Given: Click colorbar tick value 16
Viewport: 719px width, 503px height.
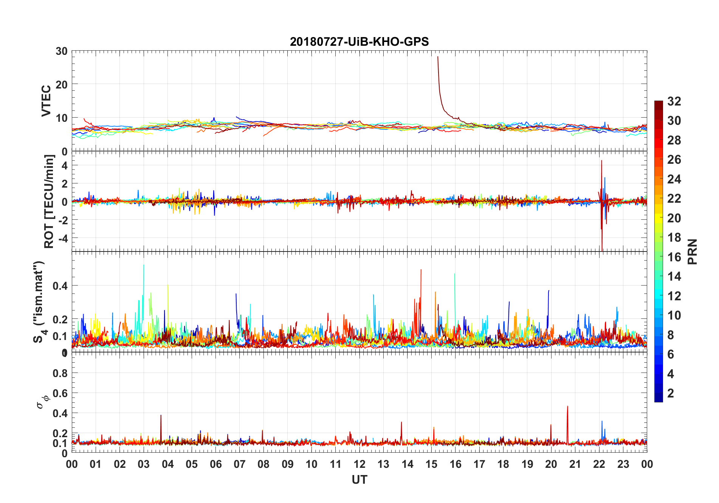Looking at the screenshot, I should tap(674, 257).
